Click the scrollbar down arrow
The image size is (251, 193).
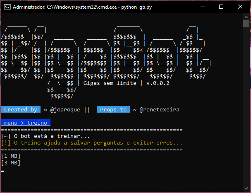[247, 189]
